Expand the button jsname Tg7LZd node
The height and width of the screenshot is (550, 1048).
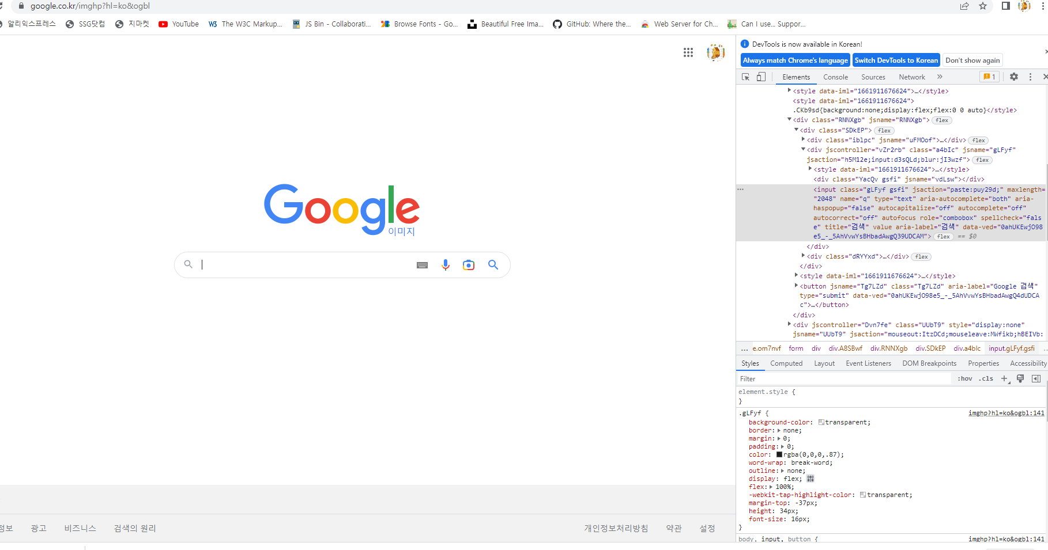[797, 286]
